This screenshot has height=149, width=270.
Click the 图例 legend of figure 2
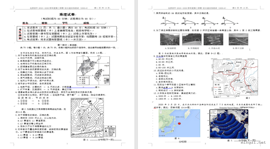(110, 131)
